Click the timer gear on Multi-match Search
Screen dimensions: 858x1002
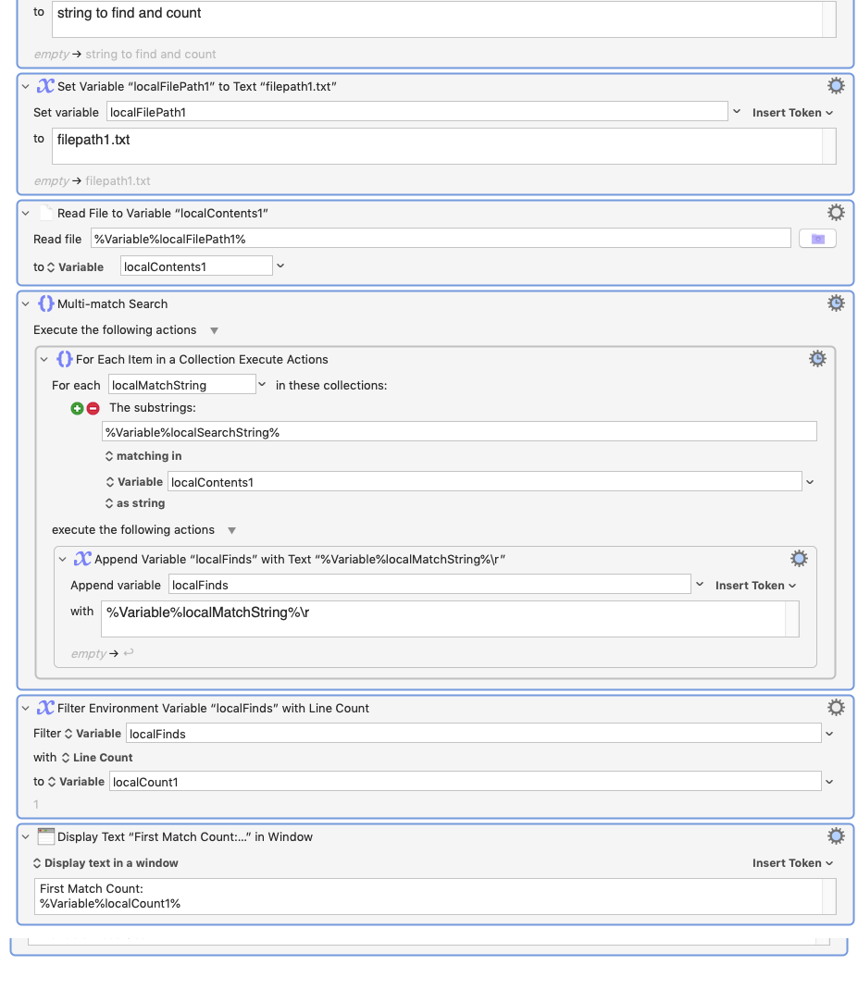coord(836,303)
